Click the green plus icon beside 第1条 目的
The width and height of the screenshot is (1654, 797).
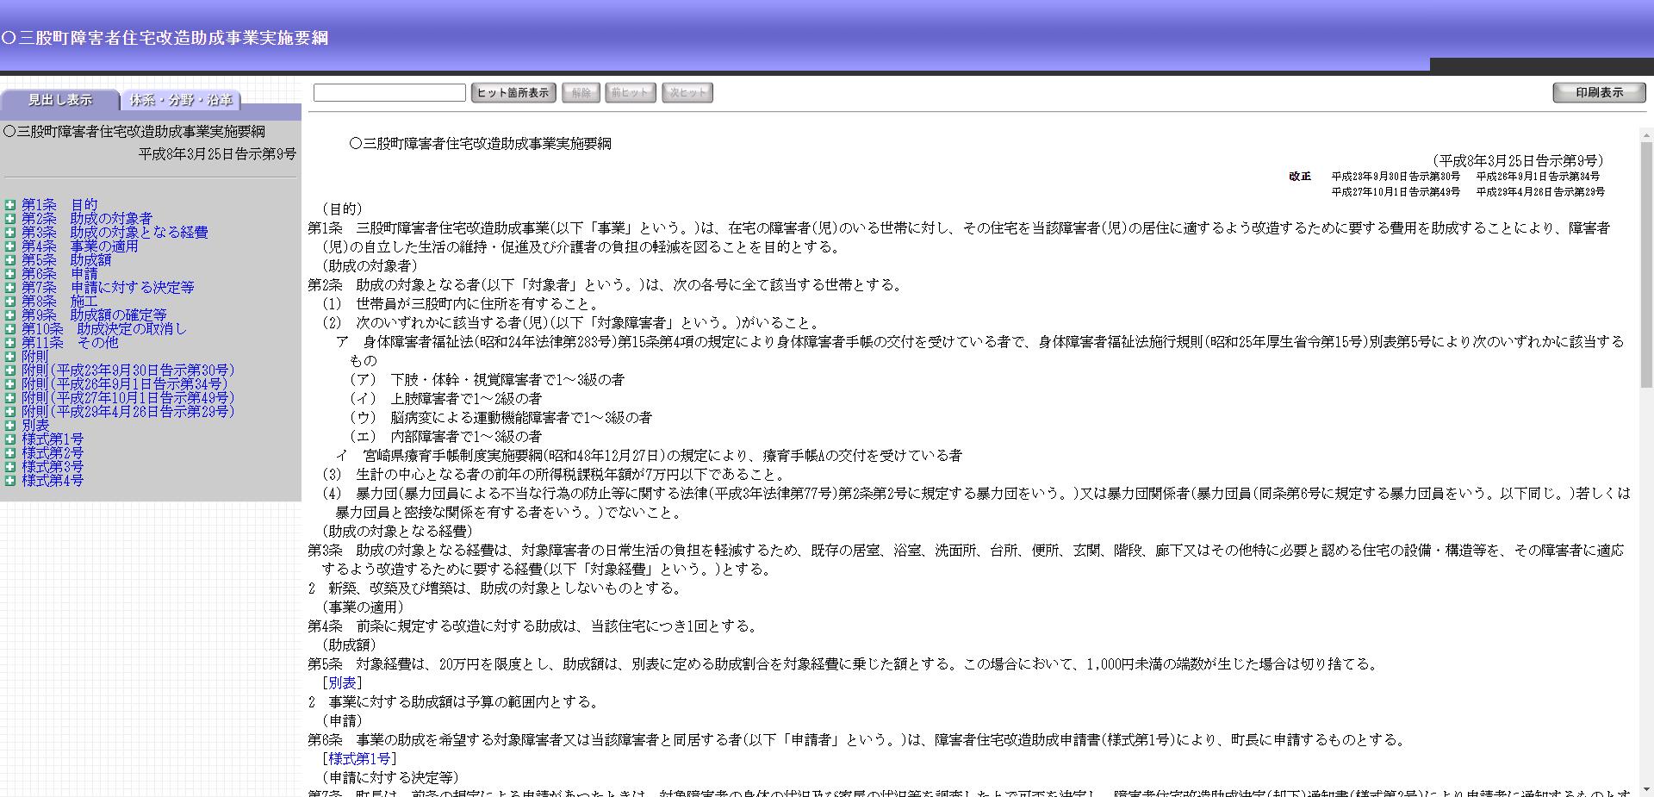point(10,204)
